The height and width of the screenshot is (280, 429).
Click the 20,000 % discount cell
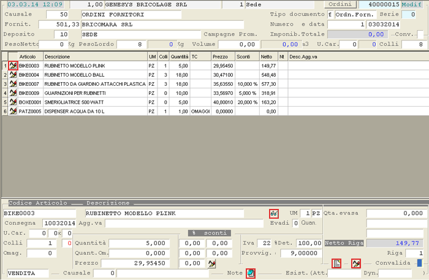[247, 102]
